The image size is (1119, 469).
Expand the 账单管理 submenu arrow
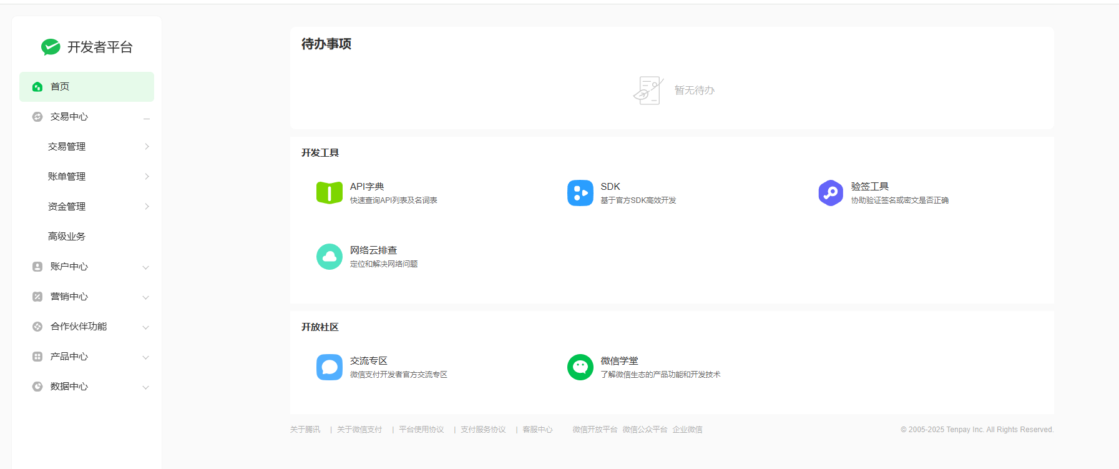(147, 177)
